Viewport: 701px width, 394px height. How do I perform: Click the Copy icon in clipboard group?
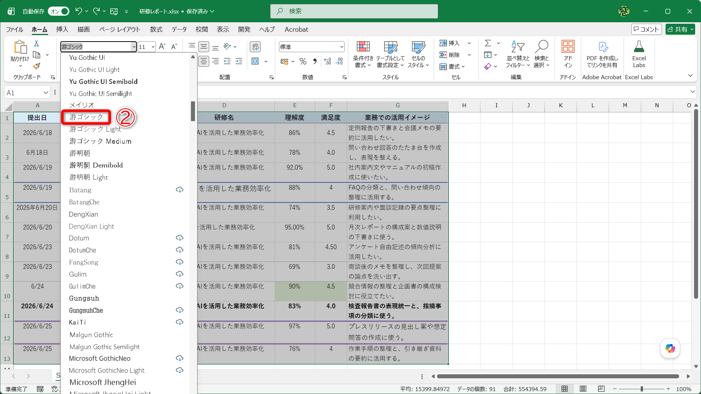[37, 55]
